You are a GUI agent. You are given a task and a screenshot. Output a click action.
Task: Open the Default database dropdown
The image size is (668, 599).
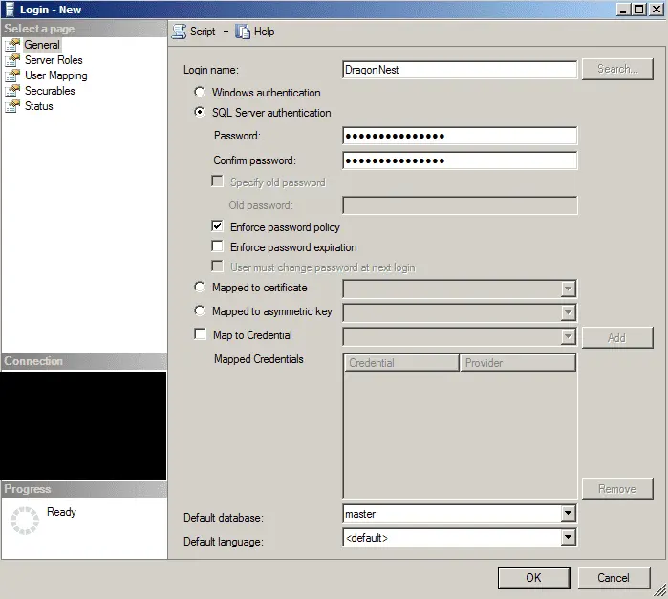click(568, 513)
